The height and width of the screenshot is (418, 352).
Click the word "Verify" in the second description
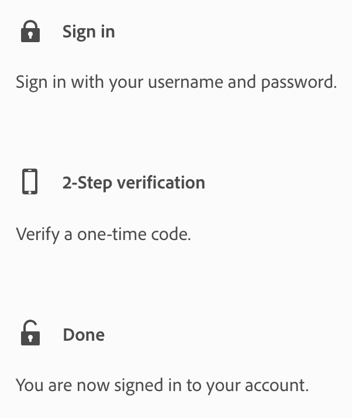click(x=34, y=234)
